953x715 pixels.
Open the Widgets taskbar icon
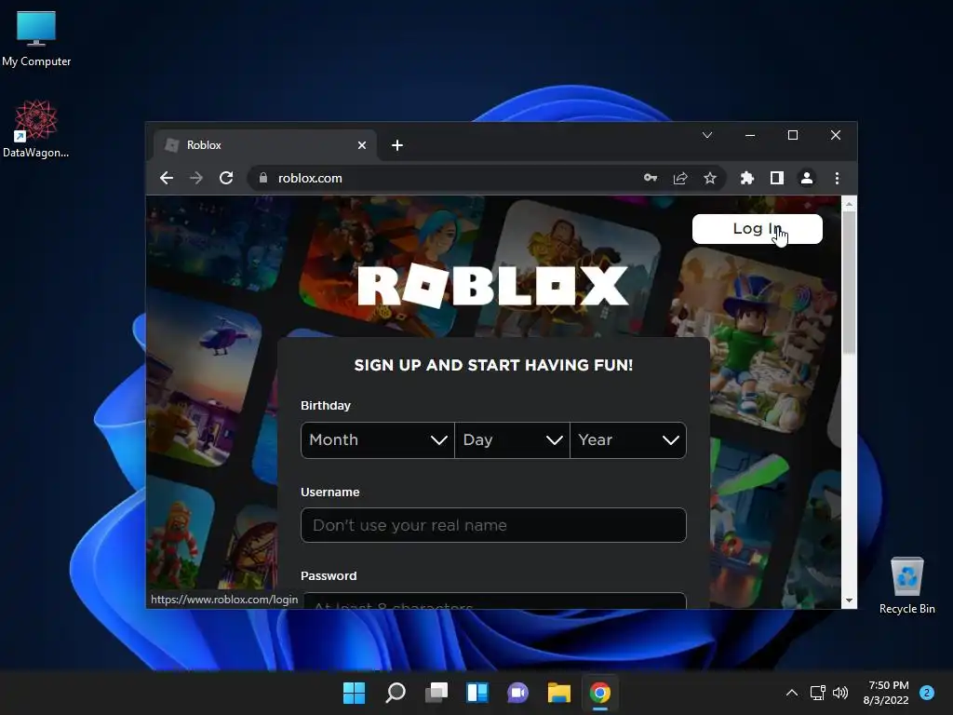pyautogui.click(x=477, y=693)
